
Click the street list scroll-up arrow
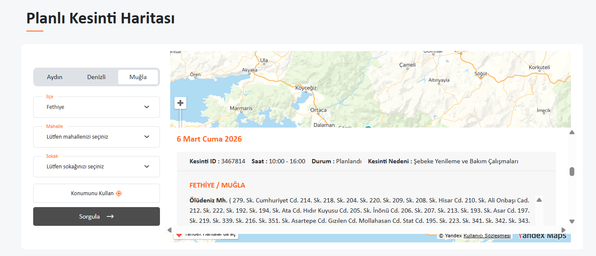click(x=539, y=200)
